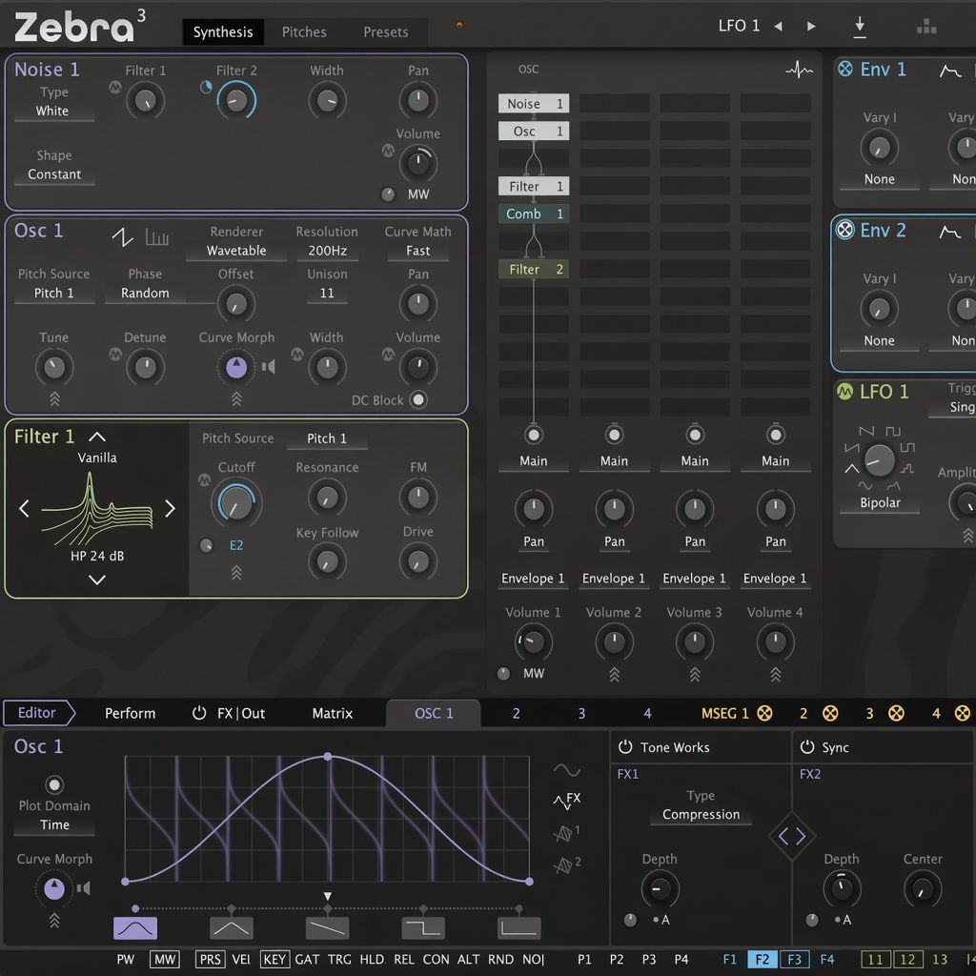Open the Plot Domain Time dropdown
976x976 pixels.
54,824
